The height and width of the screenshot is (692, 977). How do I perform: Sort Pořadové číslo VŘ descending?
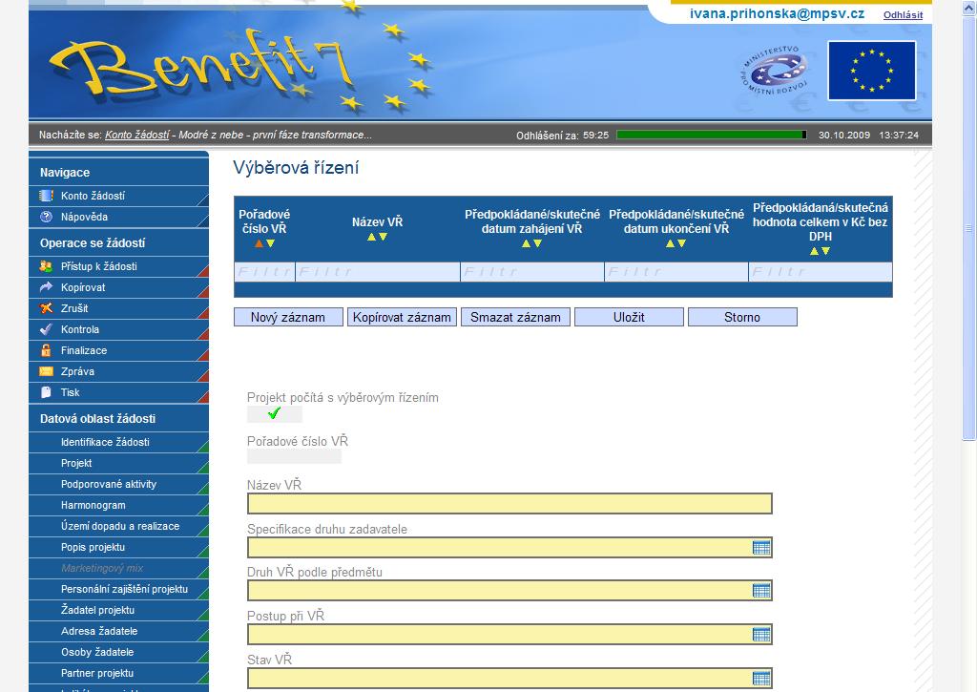[270, 243]
